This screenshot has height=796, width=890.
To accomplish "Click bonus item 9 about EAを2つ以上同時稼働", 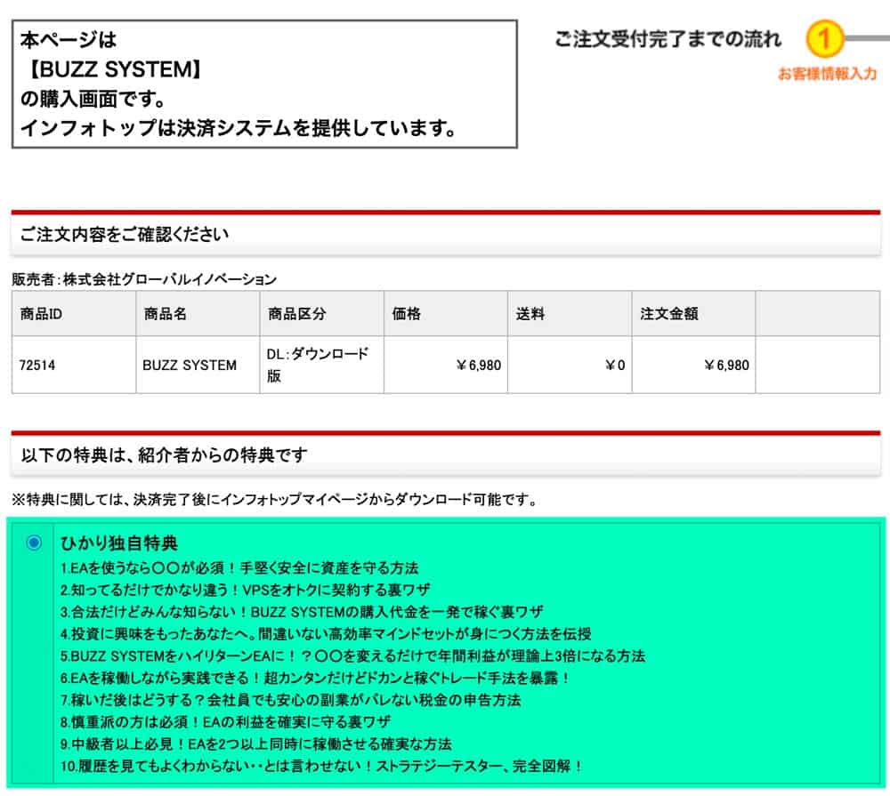I will (256, 744).
